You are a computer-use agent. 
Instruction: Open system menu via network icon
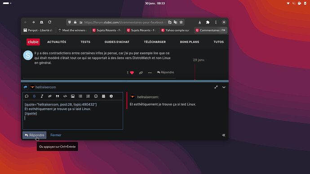coord(288,3)
